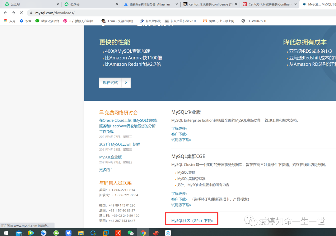
Task: Click the 更多的 link under webinars
Action: tap(106, 170)
